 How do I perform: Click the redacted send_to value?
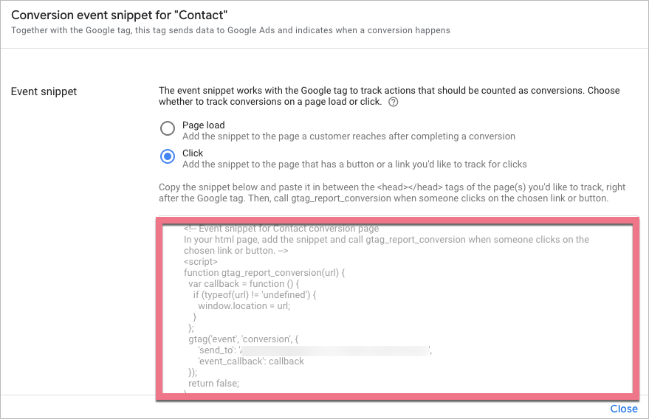pos(336,350)
